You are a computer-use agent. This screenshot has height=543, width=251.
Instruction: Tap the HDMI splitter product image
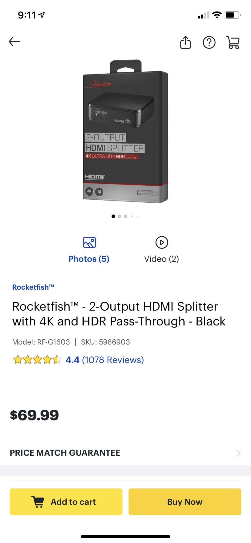click(x=125, y=131)
